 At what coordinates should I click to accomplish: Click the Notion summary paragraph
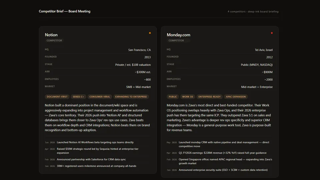pyautogui.click(x=98, y=118)
